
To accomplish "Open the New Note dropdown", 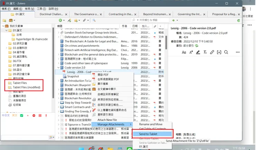I will tap(77, 20).
